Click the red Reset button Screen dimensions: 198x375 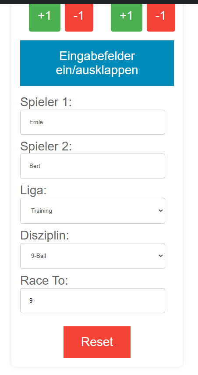pyautogui.click(x=97, y=342)
